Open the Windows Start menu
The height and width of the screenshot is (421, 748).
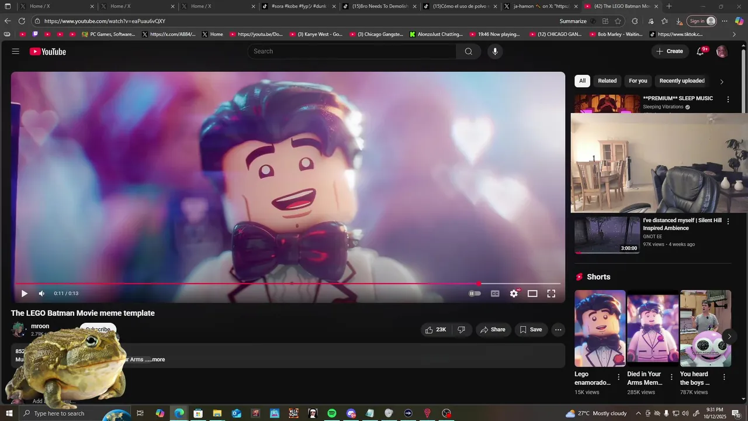[9, 413]
